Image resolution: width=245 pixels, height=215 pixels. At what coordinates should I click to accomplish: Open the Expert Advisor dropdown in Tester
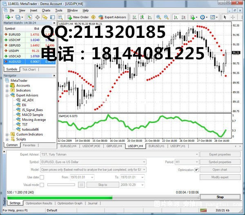pos(197,154)
